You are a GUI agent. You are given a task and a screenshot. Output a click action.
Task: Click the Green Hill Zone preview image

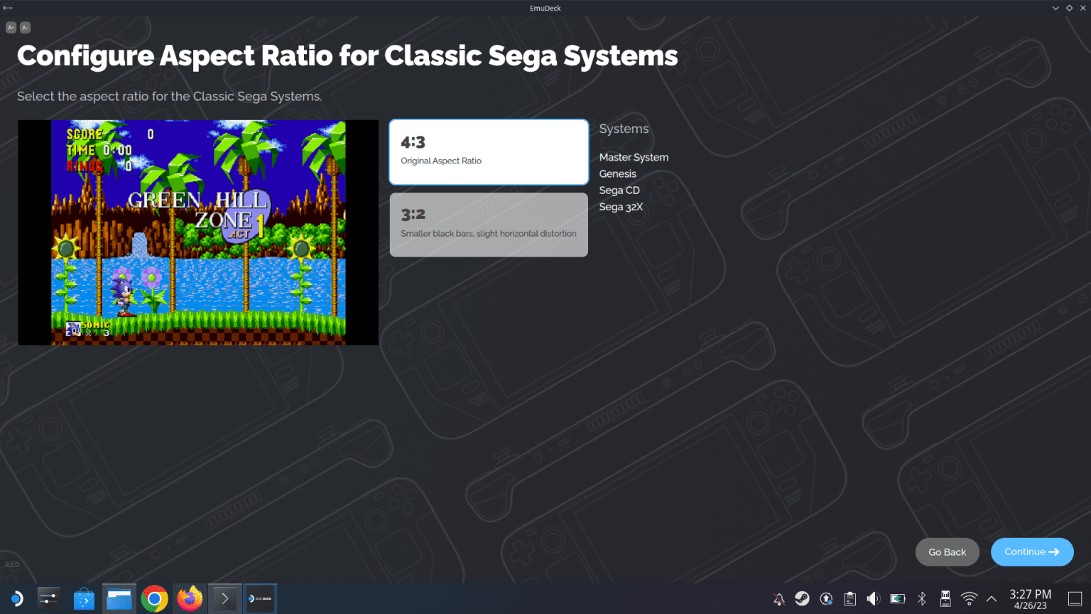198,232
